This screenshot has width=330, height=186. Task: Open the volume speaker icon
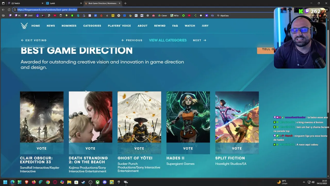click(x=313, y=182)
